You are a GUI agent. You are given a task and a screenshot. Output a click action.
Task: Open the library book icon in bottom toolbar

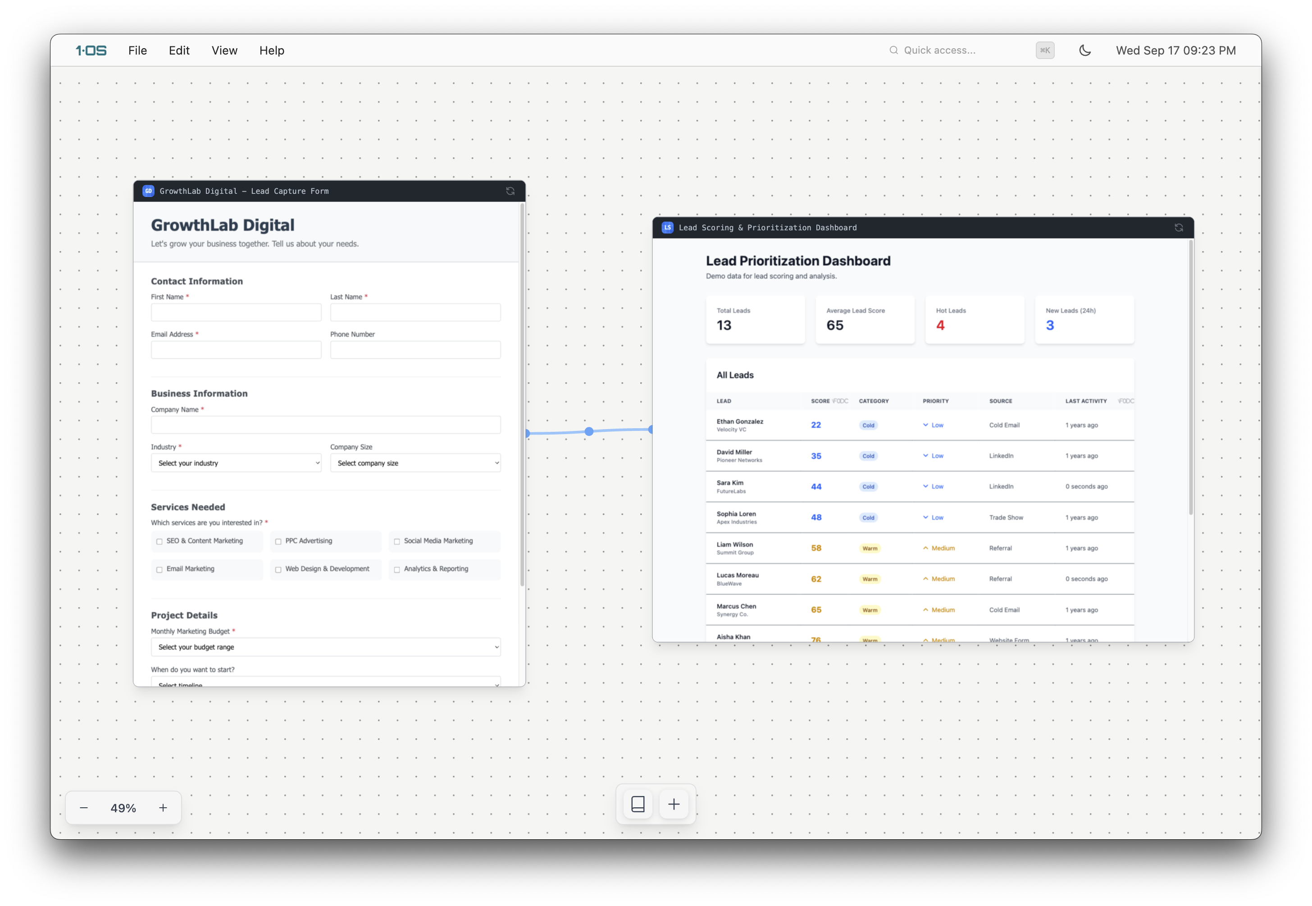tap(638, 804)
